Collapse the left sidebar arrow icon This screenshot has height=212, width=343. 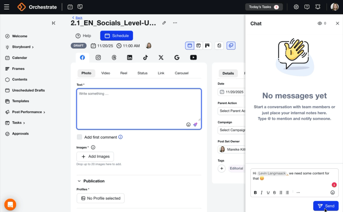pos(54,23)
